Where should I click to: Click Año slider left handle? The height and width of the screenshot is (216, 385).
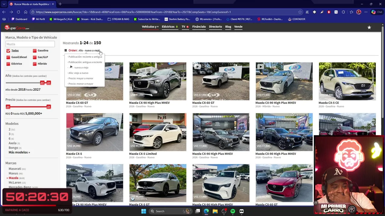[x=42, y=83]
